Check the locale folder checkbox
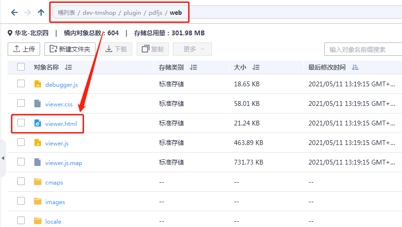The width and height of the screenshot is (402, 227). tap(21, 220)
